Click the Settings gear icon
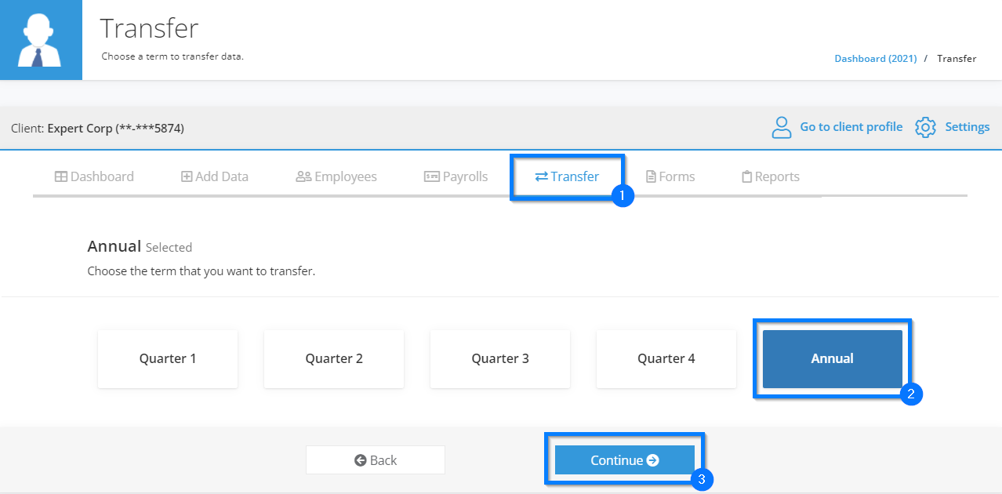 926,127
